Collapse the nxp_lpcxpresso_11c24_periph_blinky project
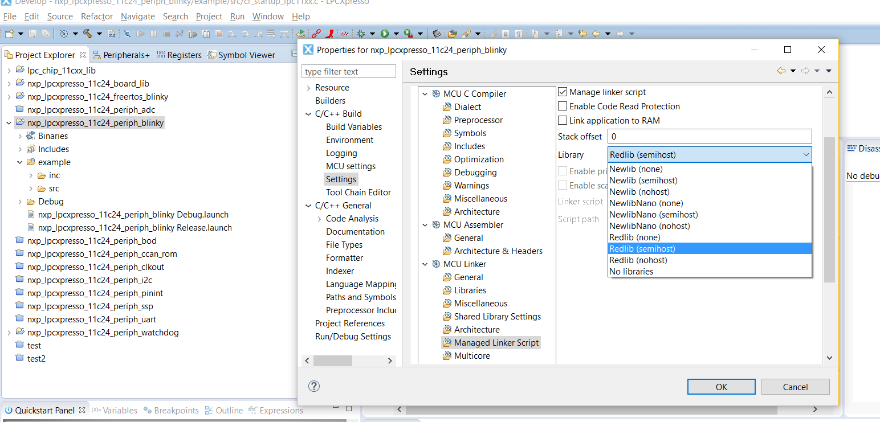 (x=9, y=123)
